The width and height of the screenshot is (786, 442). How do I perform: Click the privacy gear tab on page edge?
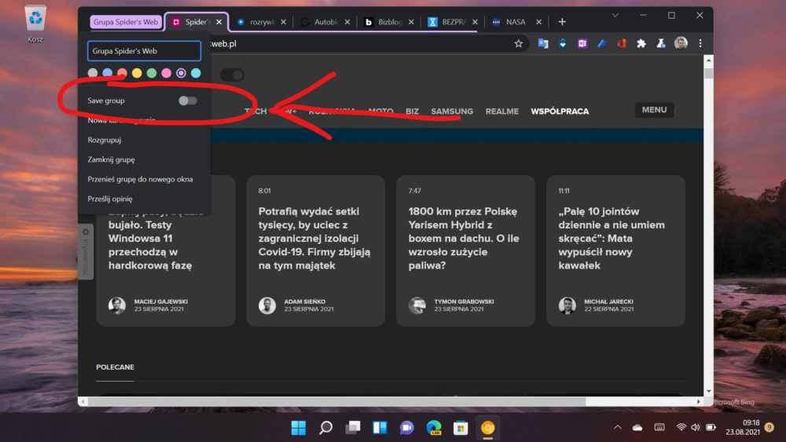coord(86,252)
